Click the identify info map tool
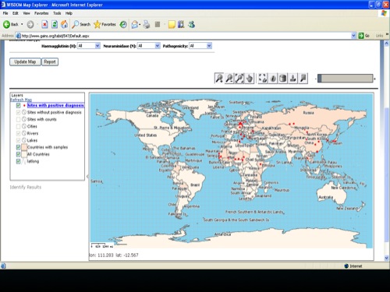 click(273, 78)
